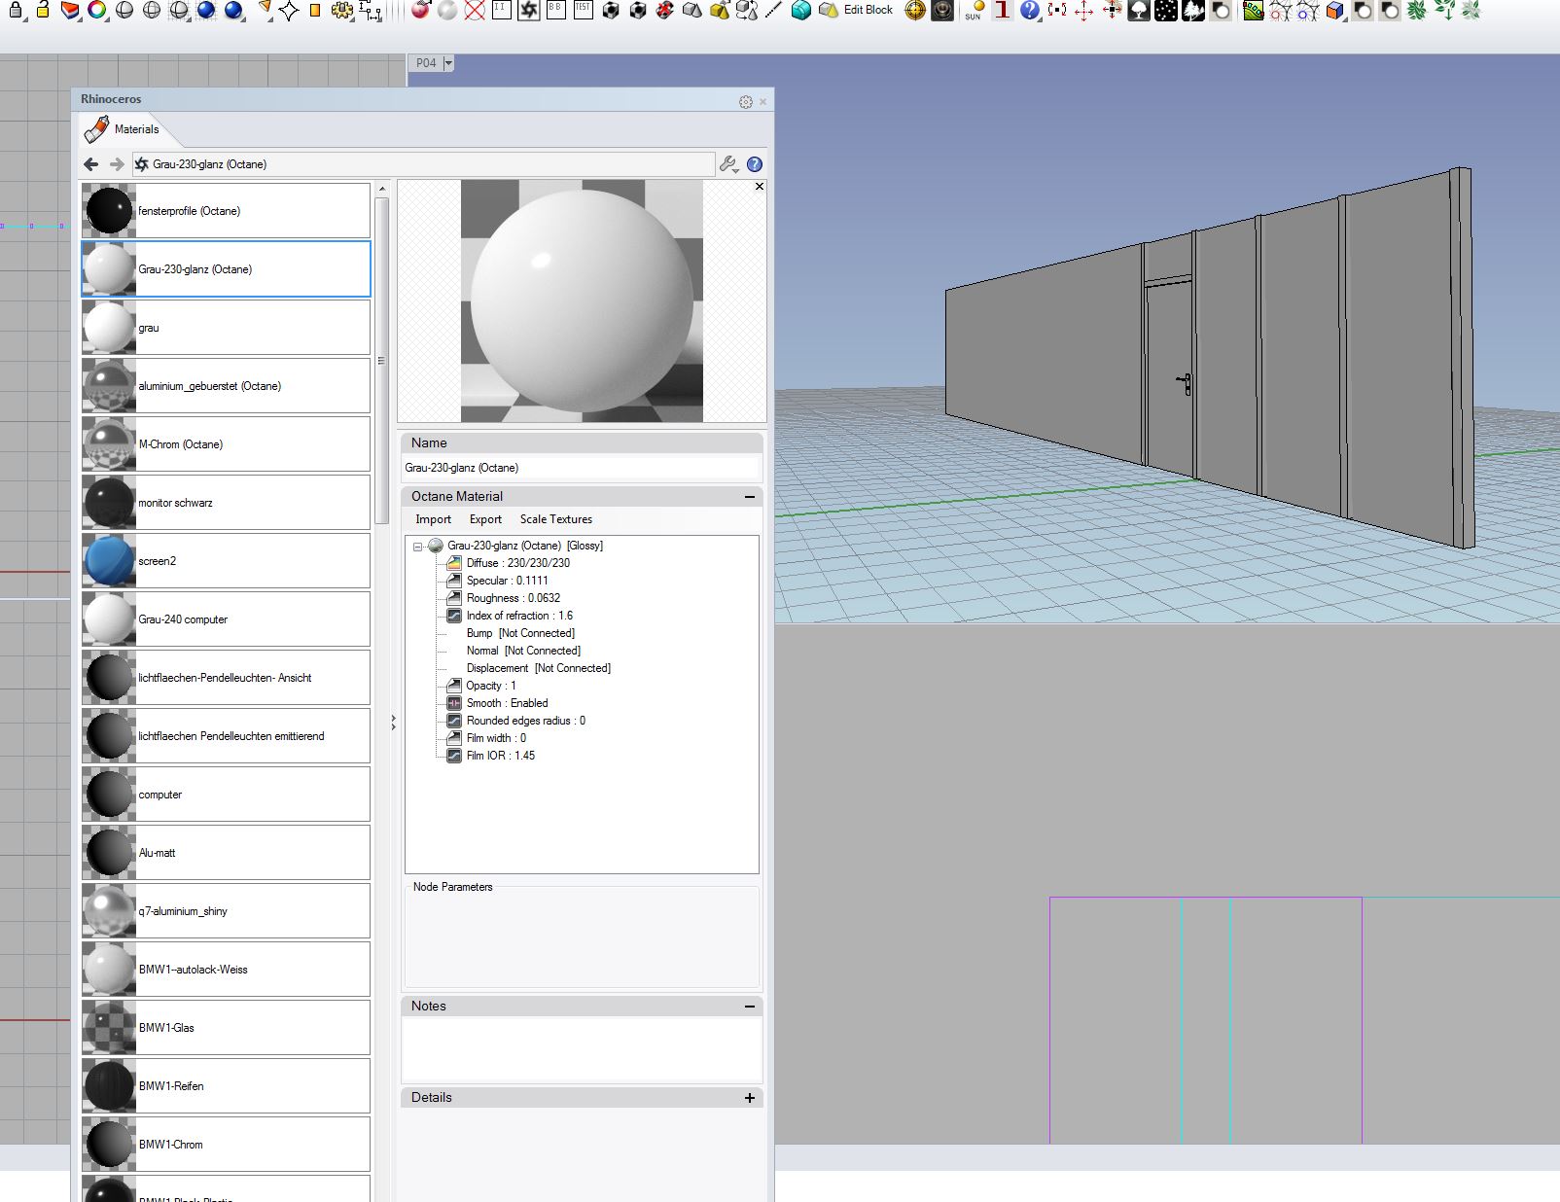Edit the material Name field

(582, 468)
